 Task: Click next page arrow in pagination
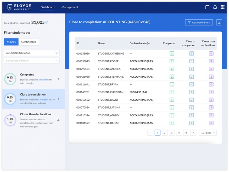193,133
